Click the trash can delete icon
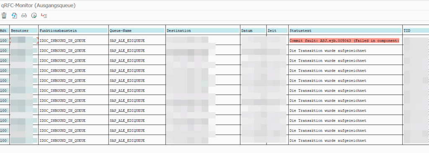429x153 pixels. click(x=4, y=16)
